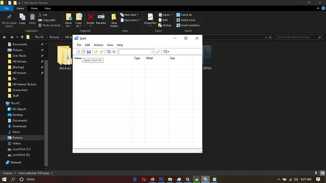326x183 pixels.
Task: Open the Spark view mode dropdown button
Action: (166, 52)
